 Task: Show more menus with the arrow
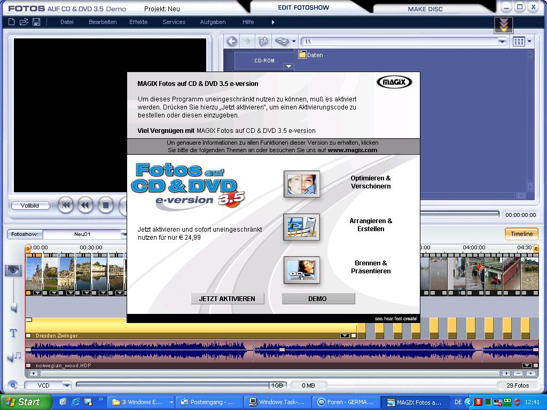click(x=273, y=22)
